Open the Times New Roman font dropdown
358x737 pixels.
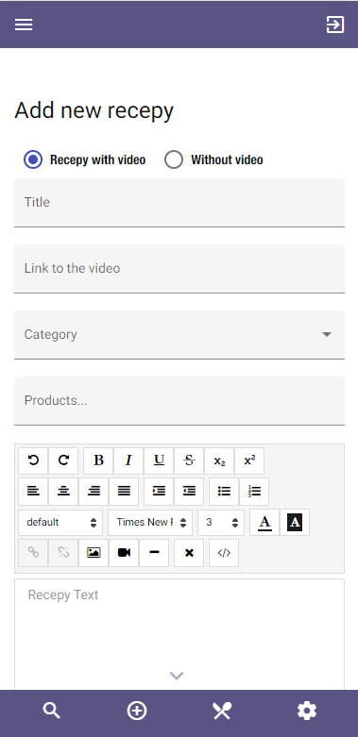tap(150, 522)
